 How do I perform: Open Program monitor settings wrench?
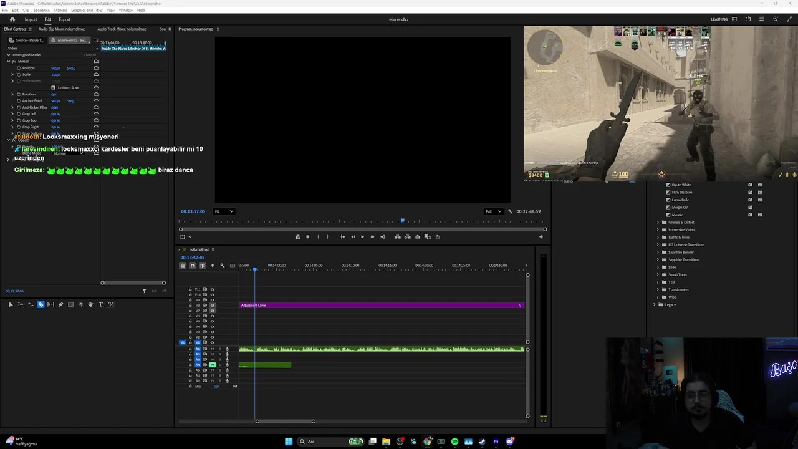[x=510, y=211]
